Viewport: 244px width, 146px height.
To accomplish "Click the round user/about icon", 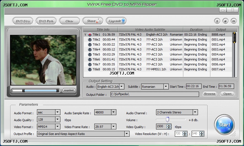I will click(217, 21).
